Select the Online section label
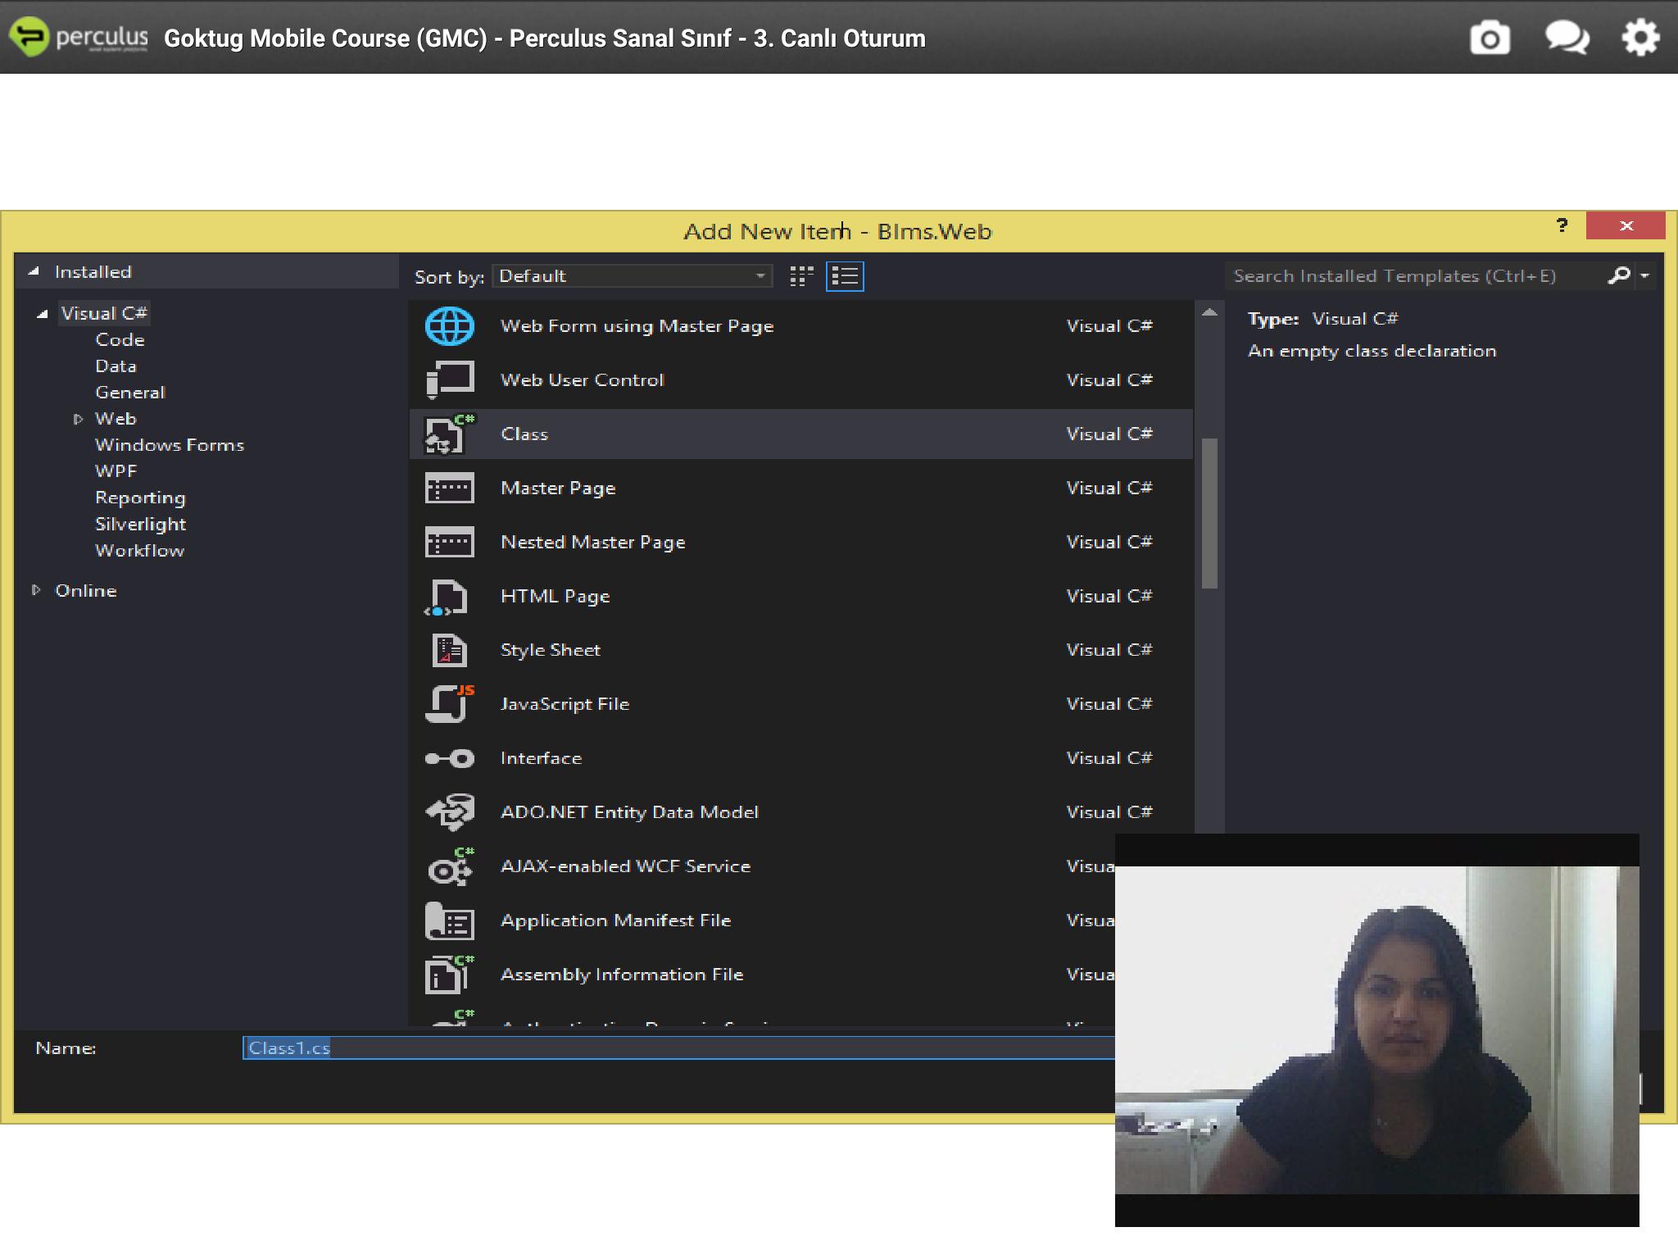The image size is (1678, 1259). 86,591
